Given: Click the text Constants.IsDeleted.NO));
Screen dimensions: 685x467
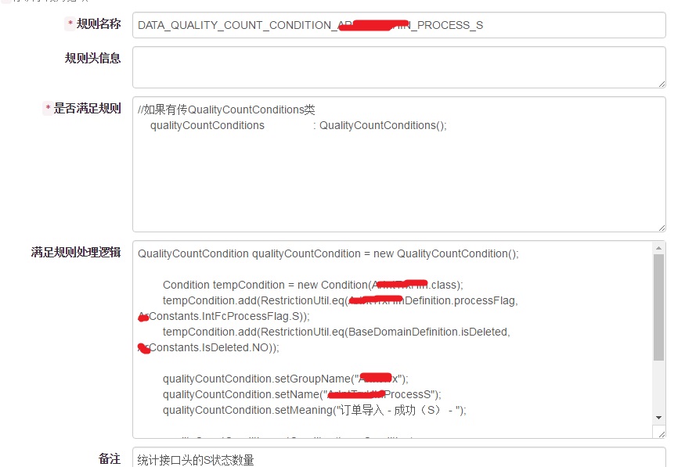Looking at the screenshot, I should pos(214,348).
